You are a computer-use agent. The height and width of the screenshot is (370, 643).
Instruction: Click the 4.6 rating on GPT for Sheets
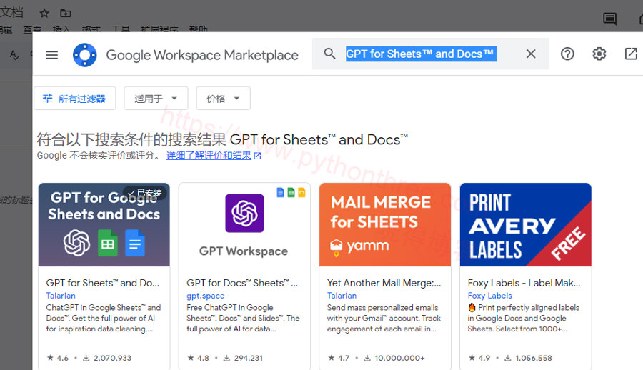58,358
